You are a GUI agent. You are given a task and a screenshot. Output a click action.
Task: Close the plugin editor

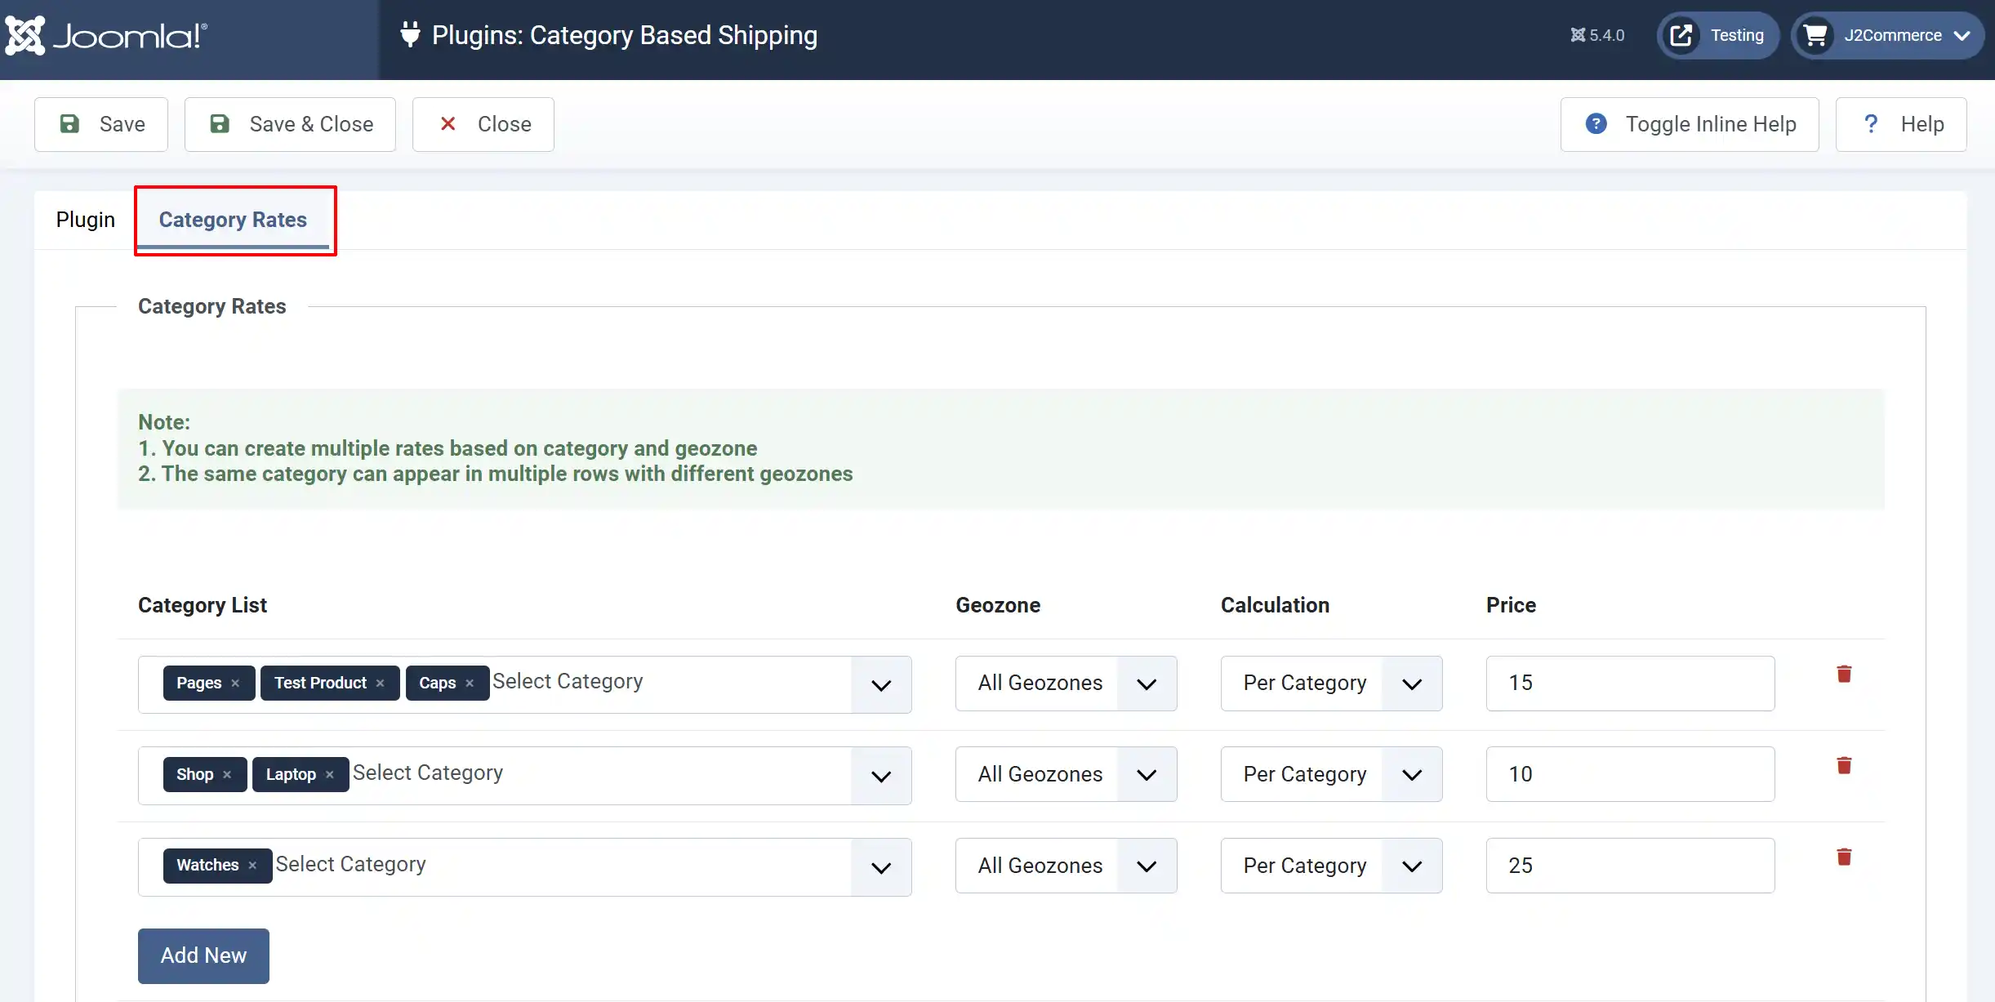pyautogui.click(x=483, y=124)
